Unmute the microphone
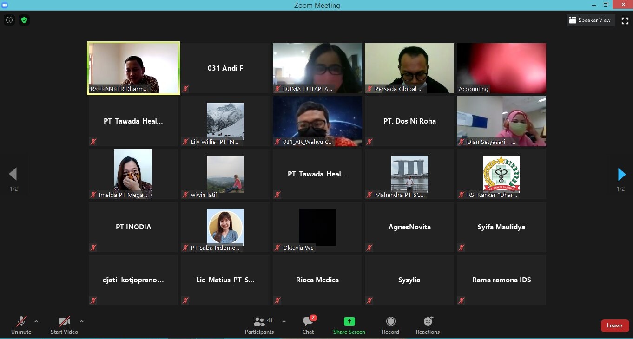 pyautogui.click(x=21, y=325)
